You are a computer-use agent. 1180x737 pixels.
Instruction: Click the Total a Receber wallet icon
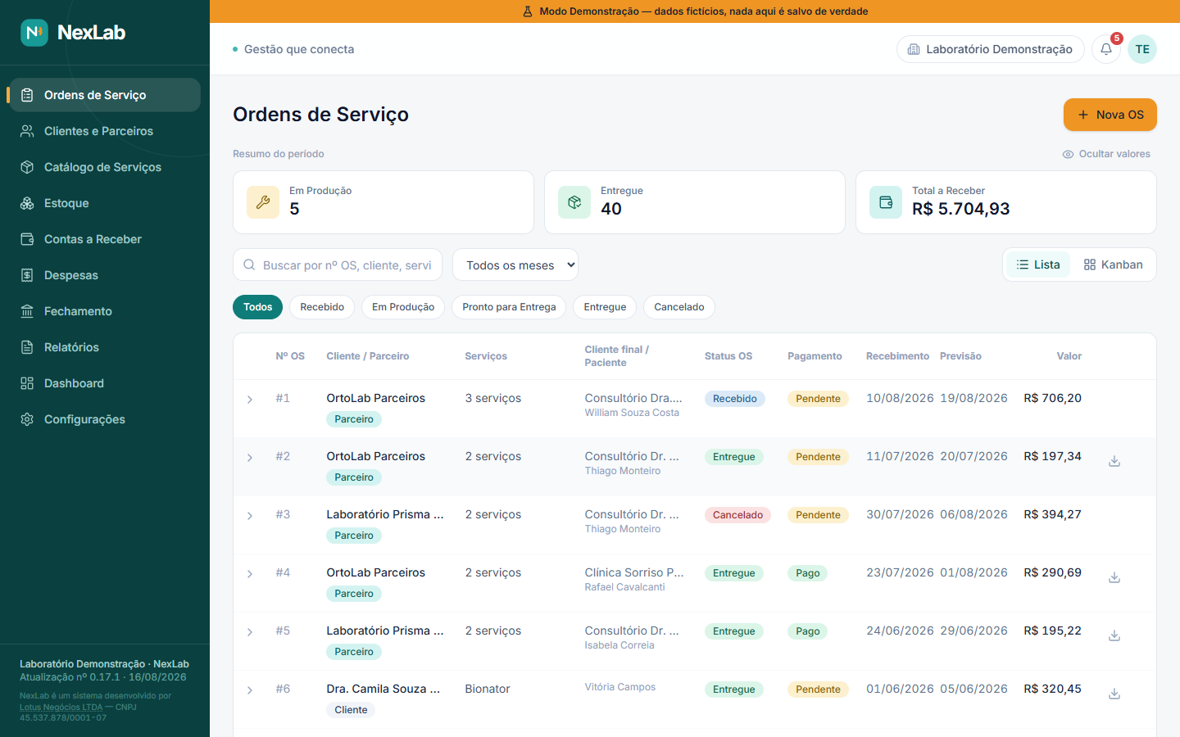pyautogui.click(x=886, y=202)
